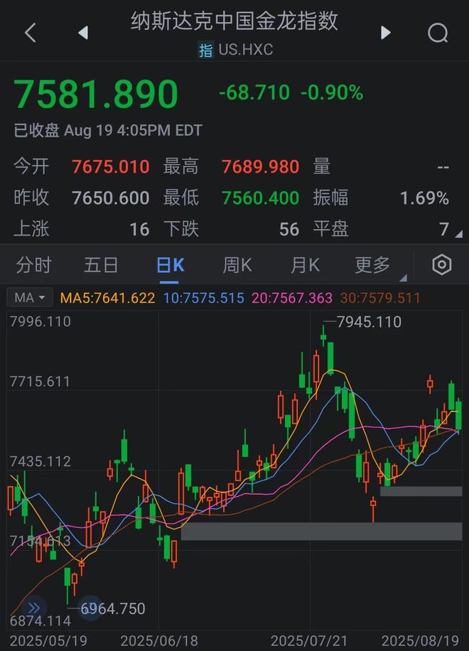Tap the chart low label 6964.750

(112, 608)
